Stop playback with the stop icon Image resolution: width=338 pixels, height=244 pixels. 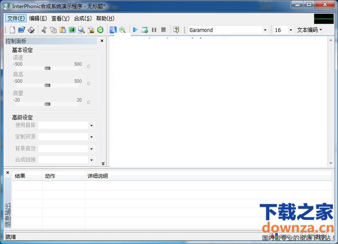click(163, 29)
